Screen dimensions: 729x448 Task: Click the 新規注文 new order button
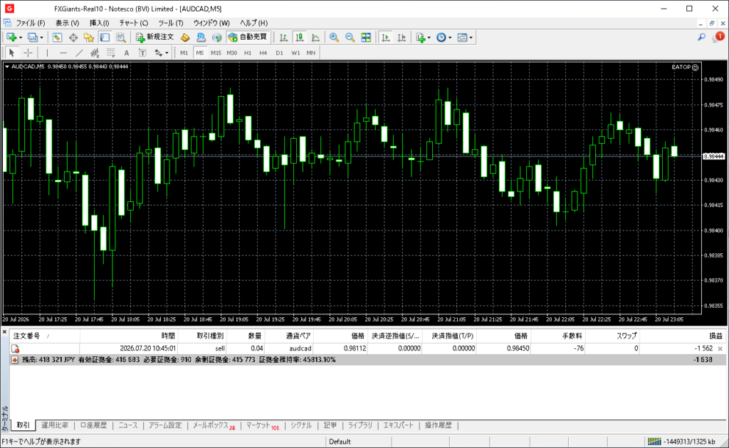(x=154, y=37)
